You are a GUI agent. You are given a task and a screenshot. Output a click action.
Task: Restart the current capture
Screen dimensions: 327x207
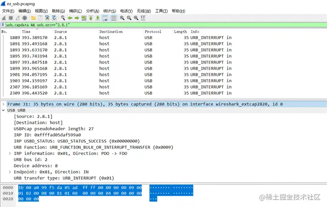(x=18, y=18)
